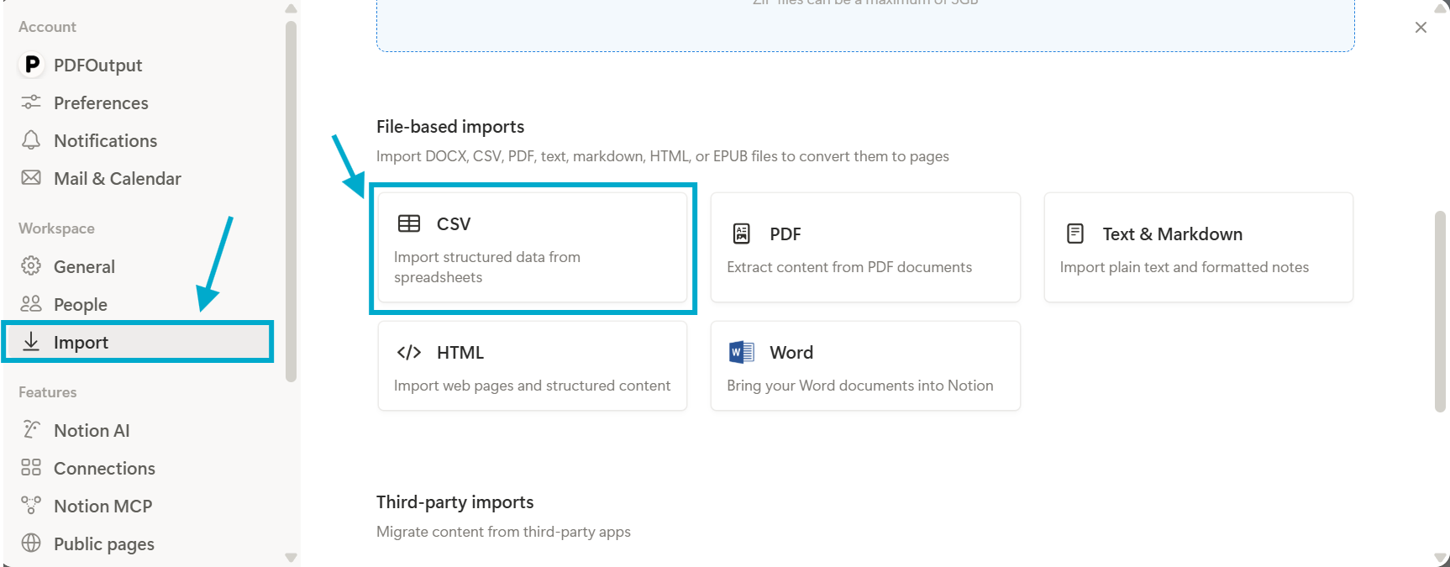Image resolution: width=1450 pixels, height=567 pixels.
Task: Select the Import menu item
Action: [138, 342]
